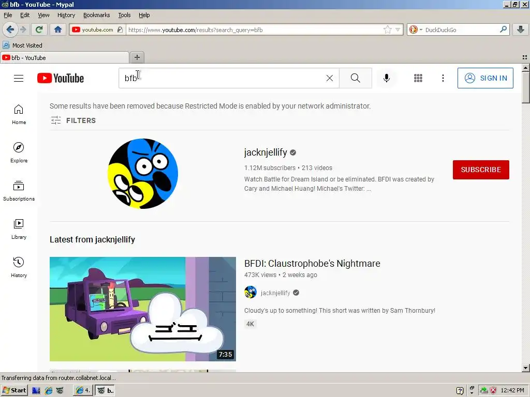This screenshot has height=397, width=530.
Task: Open the Help menu
Action: pos(144,15)
